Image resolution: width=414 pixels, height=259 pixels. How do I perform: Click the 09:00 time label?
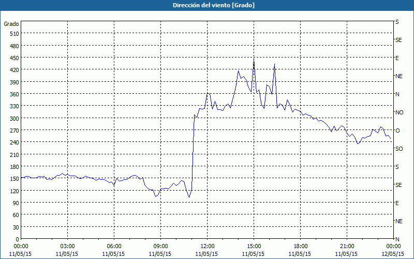161,247
